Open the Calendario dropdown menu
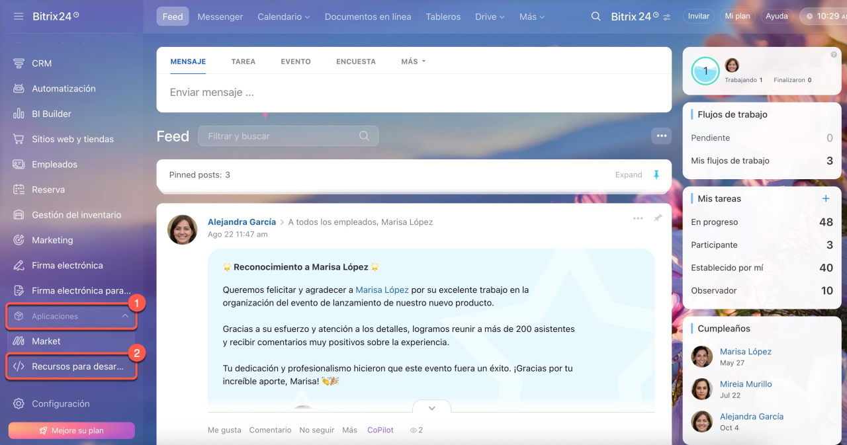Image resolution: width=847 pixels, height=445 pixels. 283,17
